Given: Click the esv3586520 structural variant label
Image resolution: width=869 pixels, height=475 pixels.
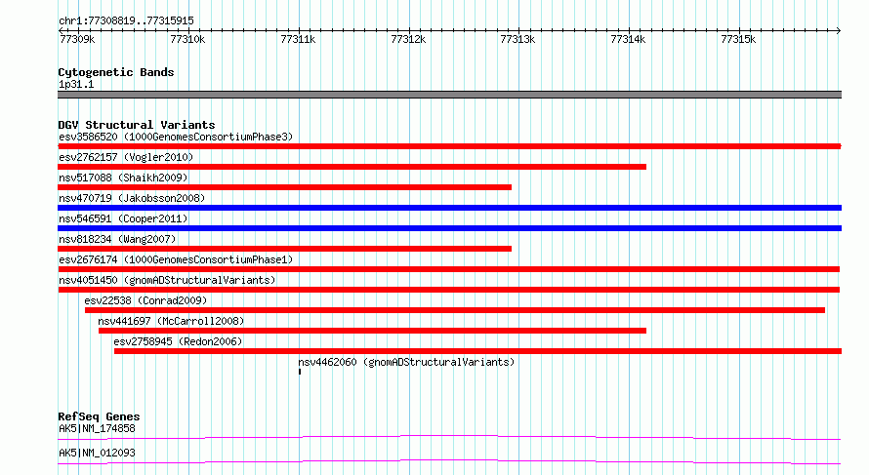Looking at the screenshot, I should coord(176,137).
